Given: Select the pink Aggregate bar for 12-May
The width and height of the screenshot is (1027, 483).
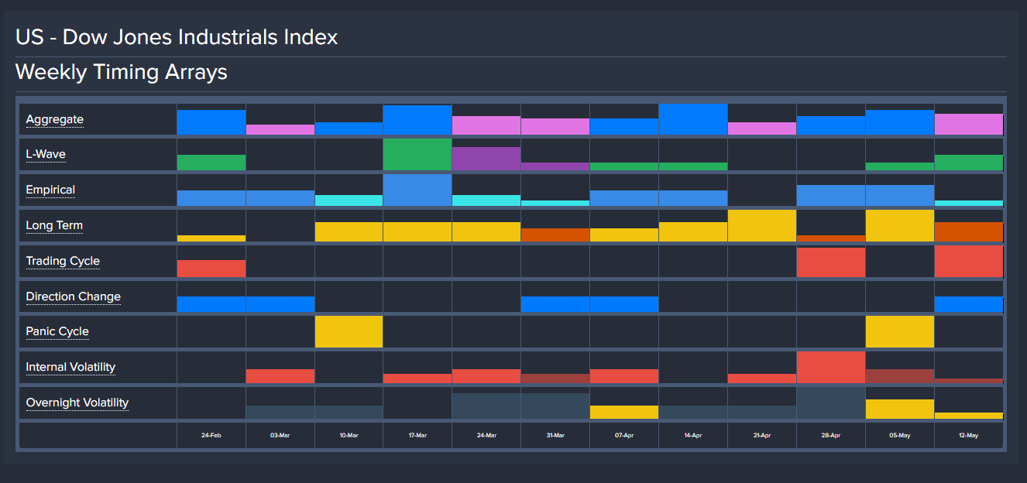Looking at the screenshot, I should [969, 125].
